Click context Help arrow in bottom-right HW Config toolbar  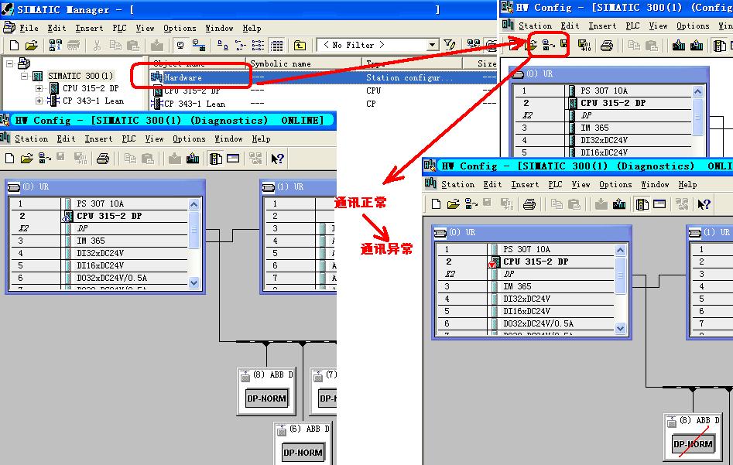pos(703,204)
